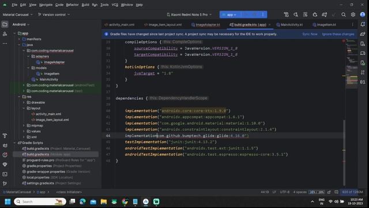Click the Debug bug icon in toolbar

click(315, 14)
